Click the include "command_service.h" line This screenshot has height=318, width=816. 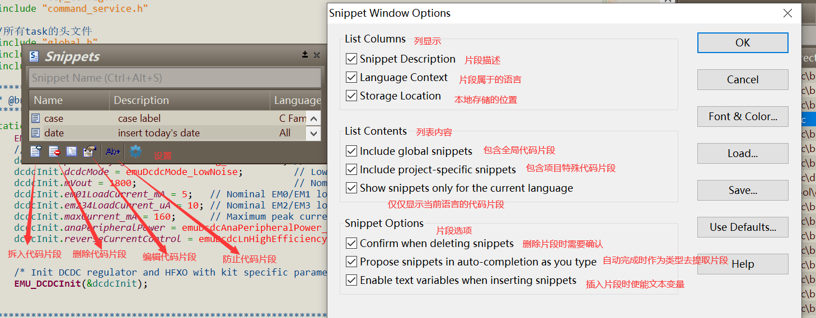[x=74, y=9]
